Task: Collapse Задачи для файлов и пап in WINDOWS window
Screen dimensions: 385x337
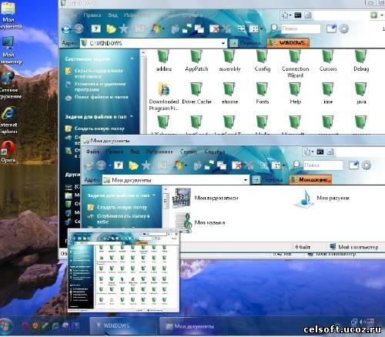Action: point(132,116)
